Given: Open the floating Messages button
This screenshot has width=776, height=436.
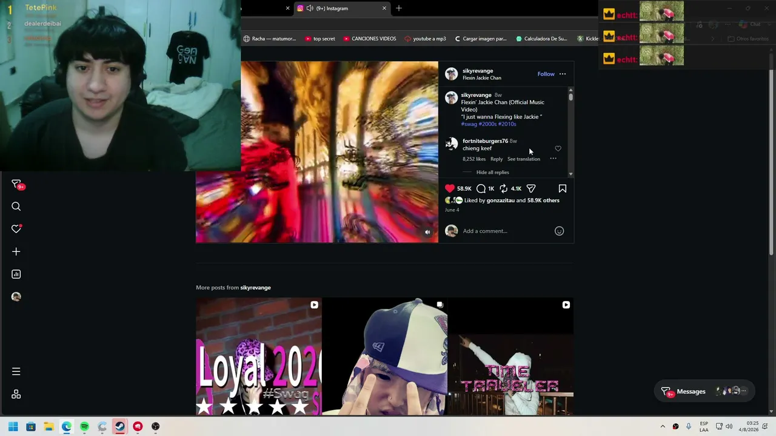Looking at the screenshot, I should [x=703, y=391].
